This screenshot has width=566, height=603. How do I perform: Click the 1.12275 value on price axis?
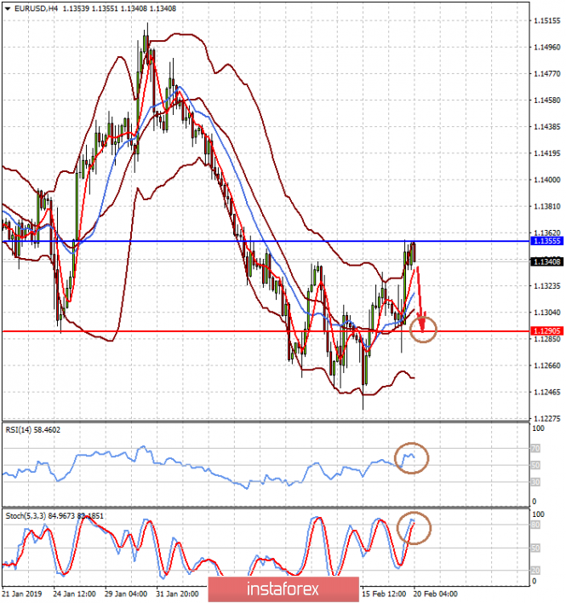[546, 418]
